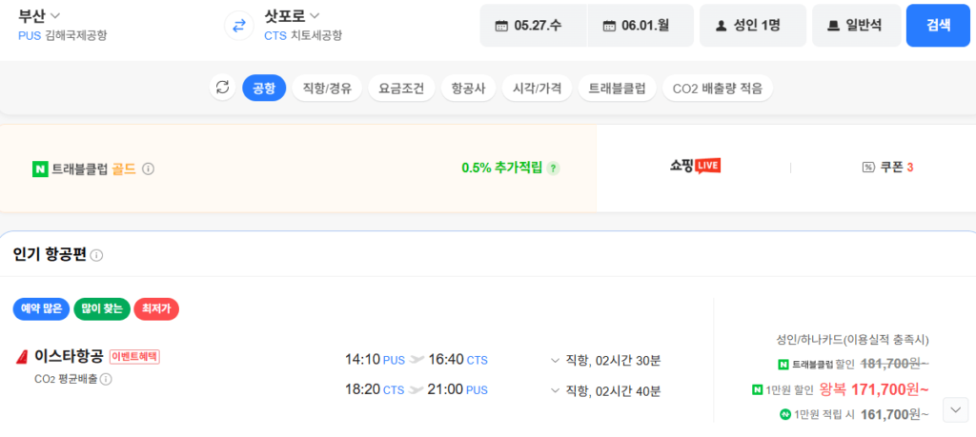Click the 이스타항공 airline logo

(x=22, y=357)
